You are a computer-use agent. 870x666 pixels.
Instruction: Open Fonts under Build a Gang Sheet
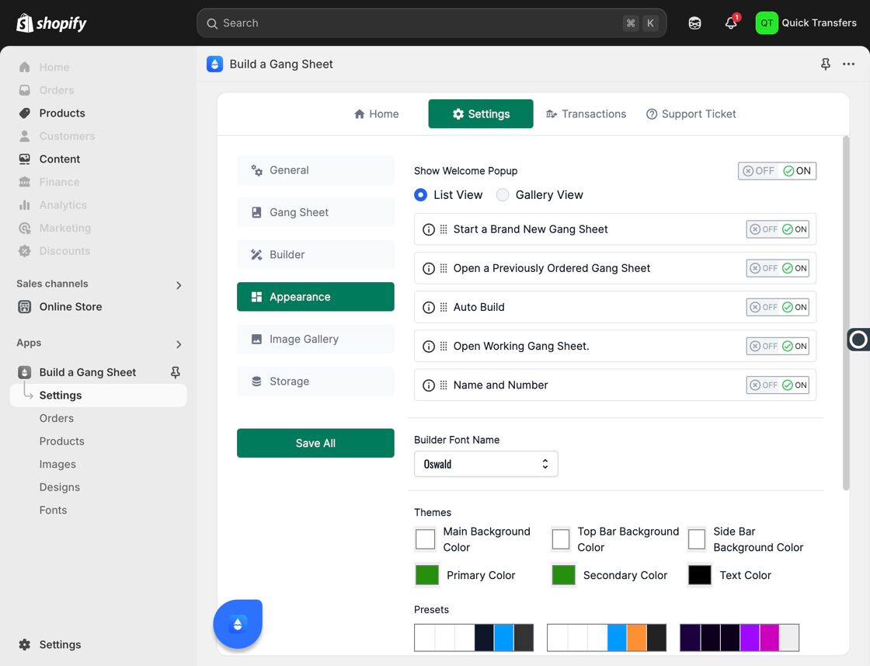(53, 510)
